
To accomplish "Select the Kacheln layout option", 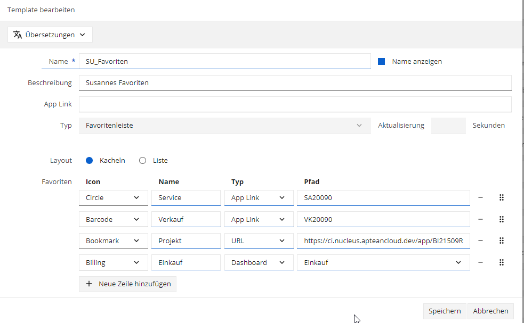I will click(89, 161).
